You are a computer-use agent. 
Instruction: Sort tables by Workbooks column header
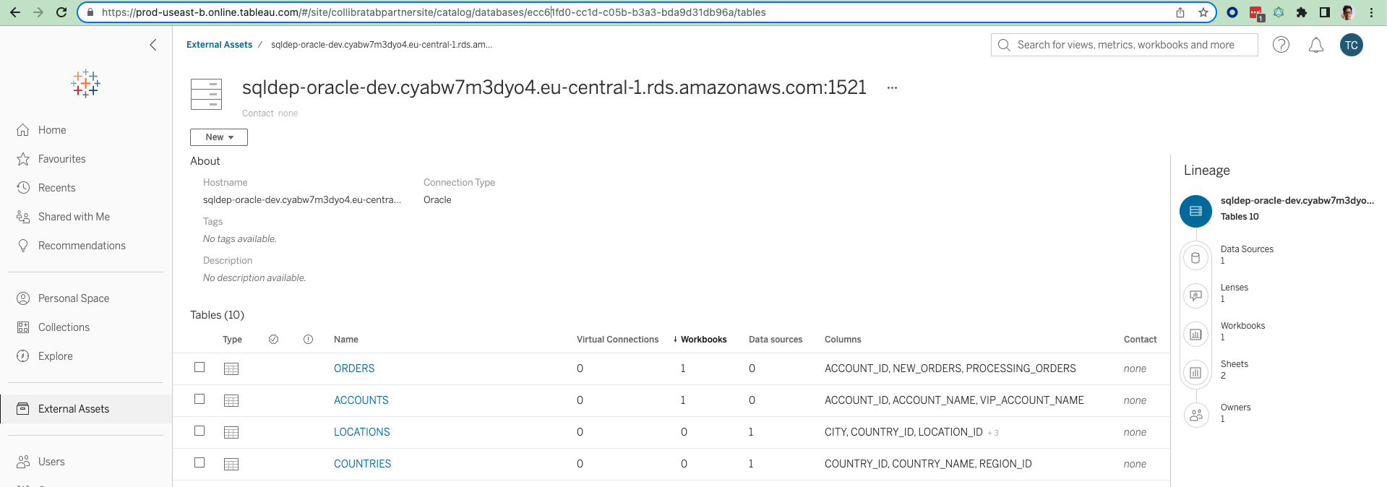point(703,340)
